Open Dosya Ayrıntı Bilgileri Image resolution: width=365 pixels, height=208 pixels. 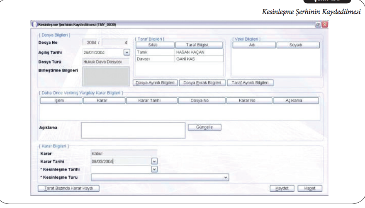(156, 82)
